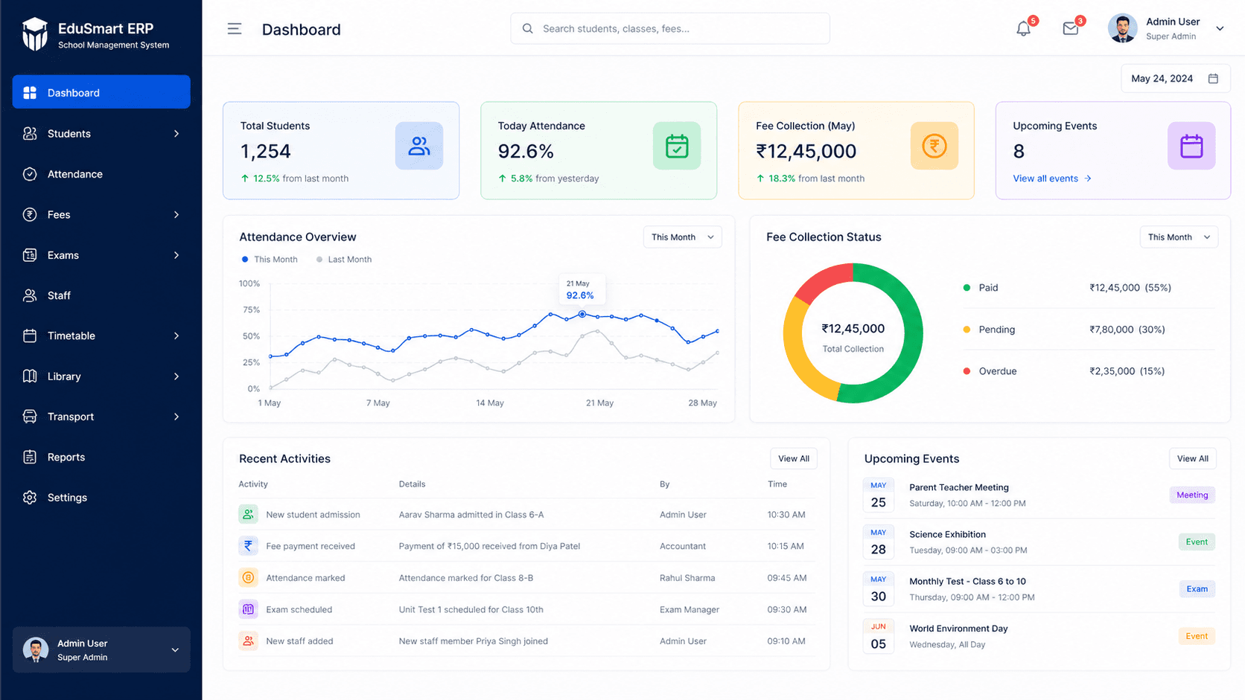Click the 21 May data point on chart

582,315
